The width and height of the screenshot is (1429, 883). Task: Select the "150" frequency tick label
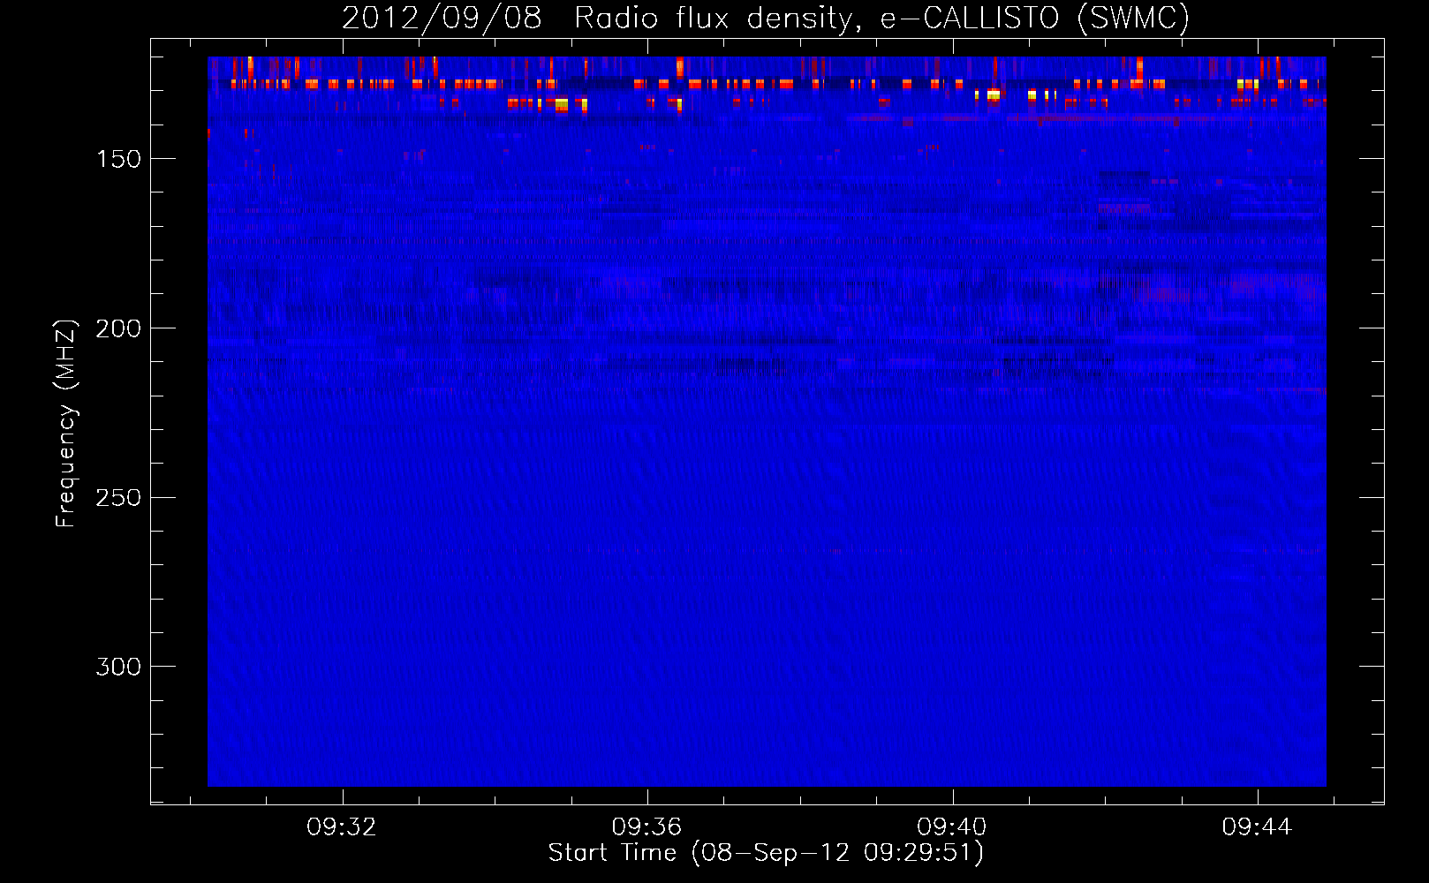[x=118, y=159]
